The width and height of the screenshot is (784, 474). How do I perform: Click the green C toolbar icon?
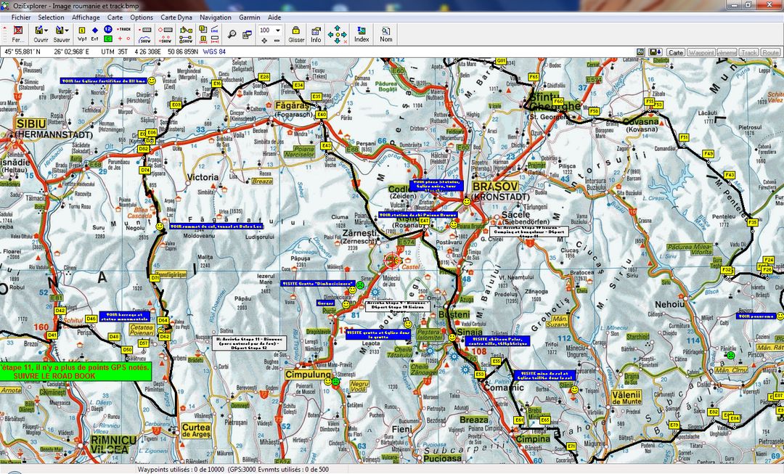pyautogui.click(x=107, y=38)
